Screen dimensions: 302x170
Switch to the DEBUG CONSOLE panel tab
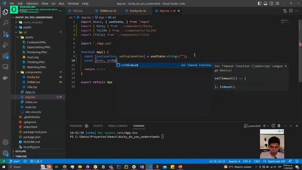tap(117, 126)
